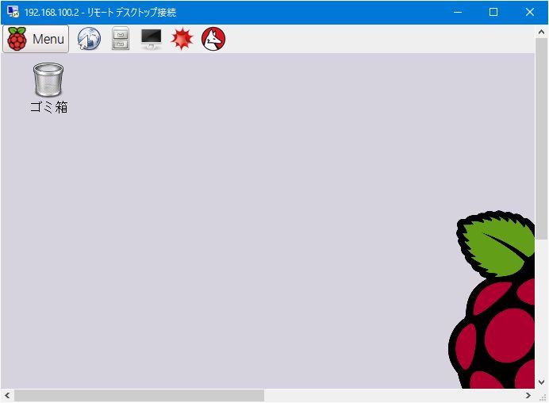
Task: Launch the Wolfram wolf icon
Action: 213,39
